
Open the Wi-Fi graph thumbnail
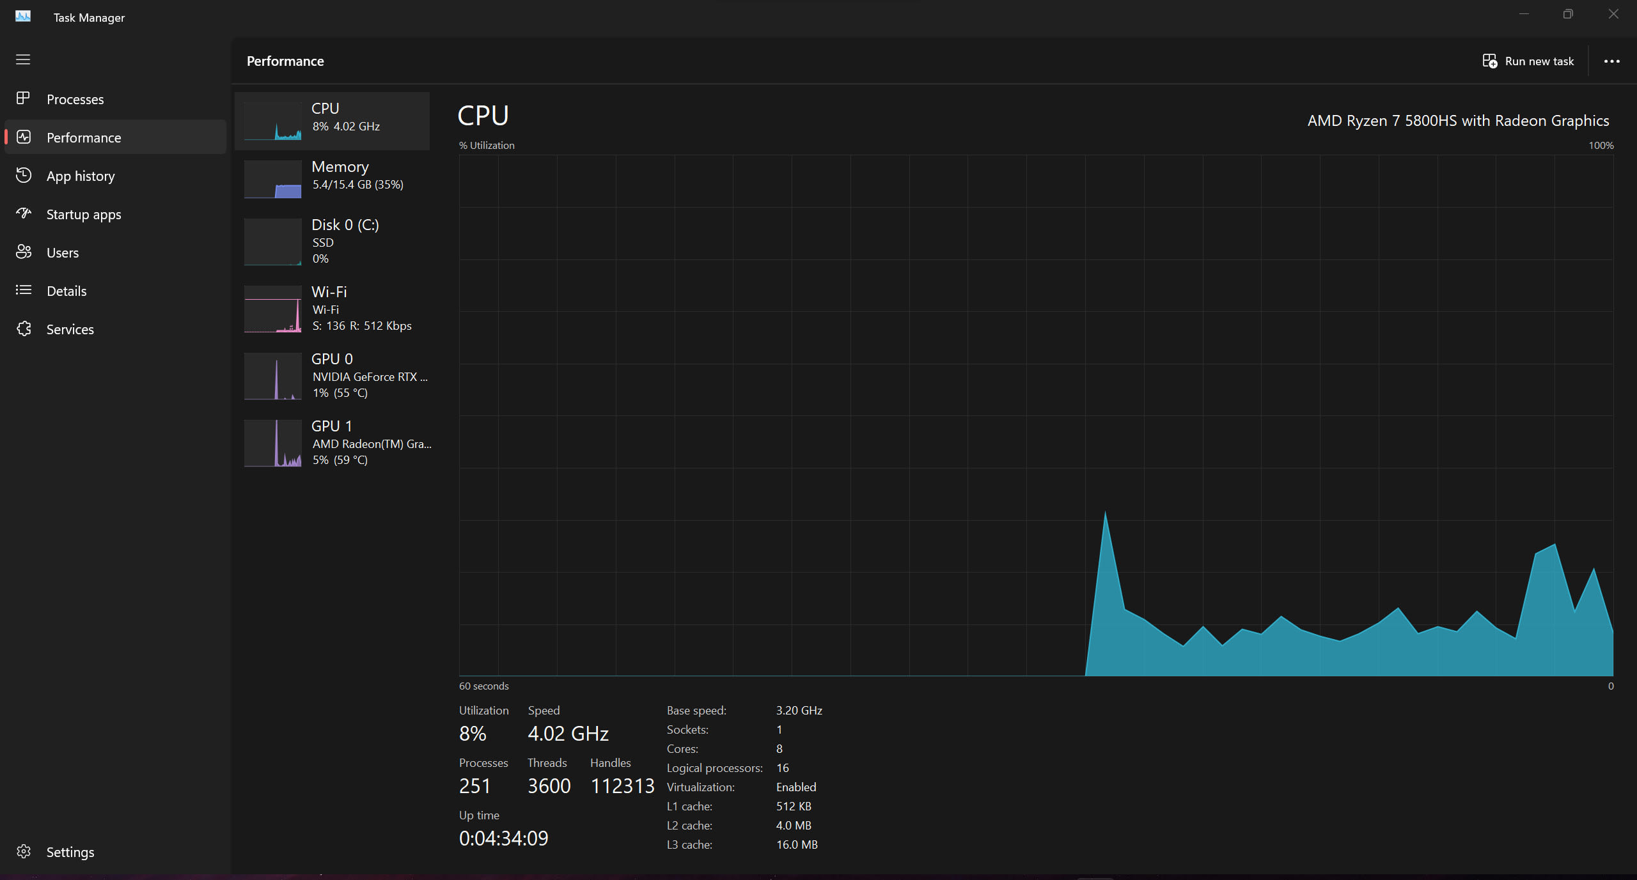(x=273, y=309)
